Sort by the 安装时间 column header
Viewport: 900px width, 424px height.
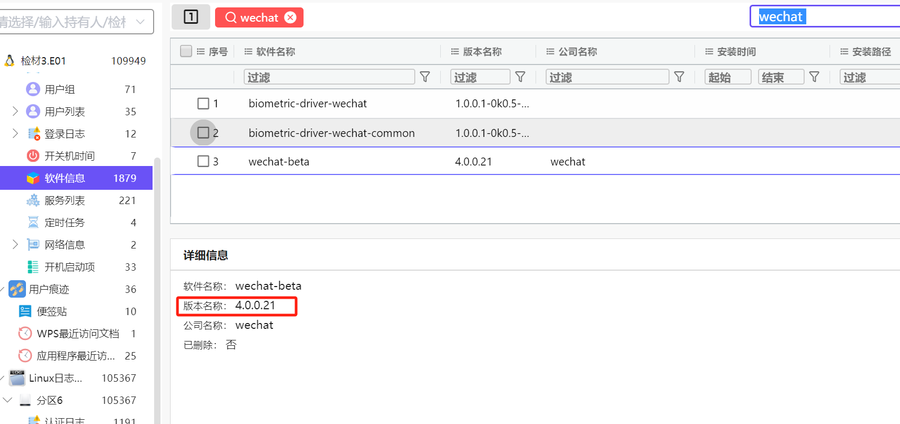tap(736, 52)
